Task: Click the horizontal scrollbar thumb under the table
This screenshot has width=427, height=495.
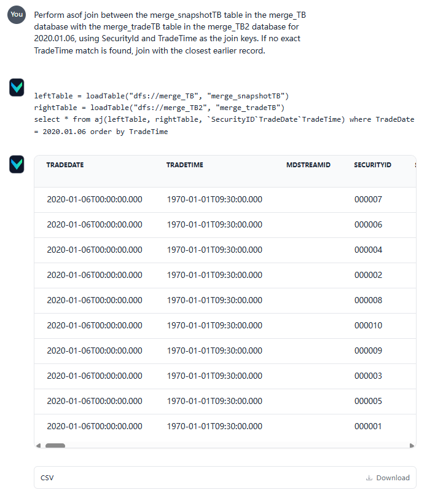Action: point(55,445)
